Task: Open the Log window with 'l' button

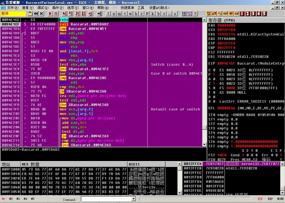Action: (x=108, y=14)
